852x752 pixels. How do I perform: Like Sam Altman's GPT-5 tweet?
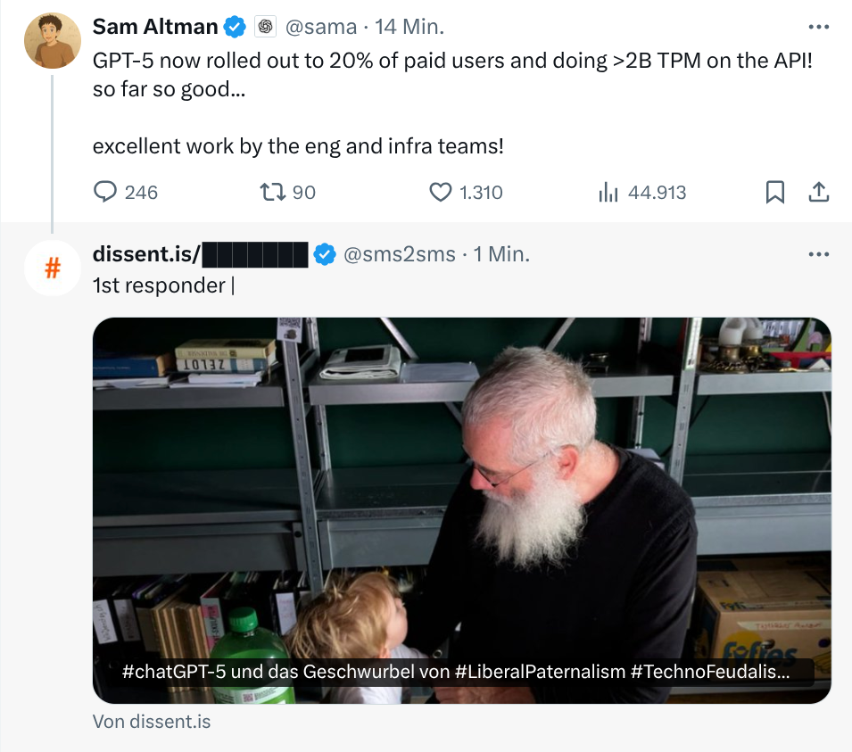[x=441, y=192]
